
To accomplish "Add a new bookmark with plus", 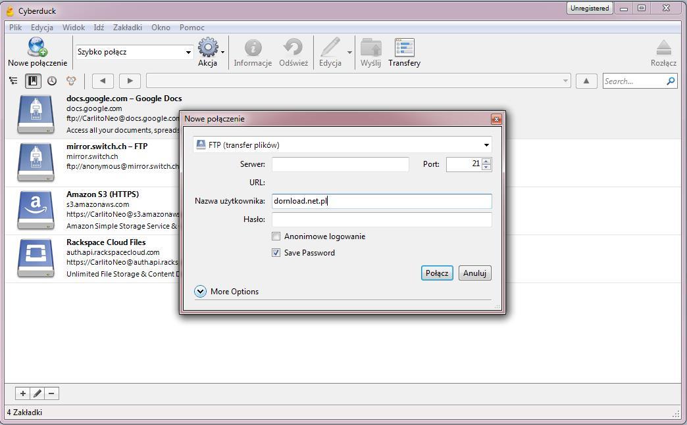I will (x=23, y=393).
